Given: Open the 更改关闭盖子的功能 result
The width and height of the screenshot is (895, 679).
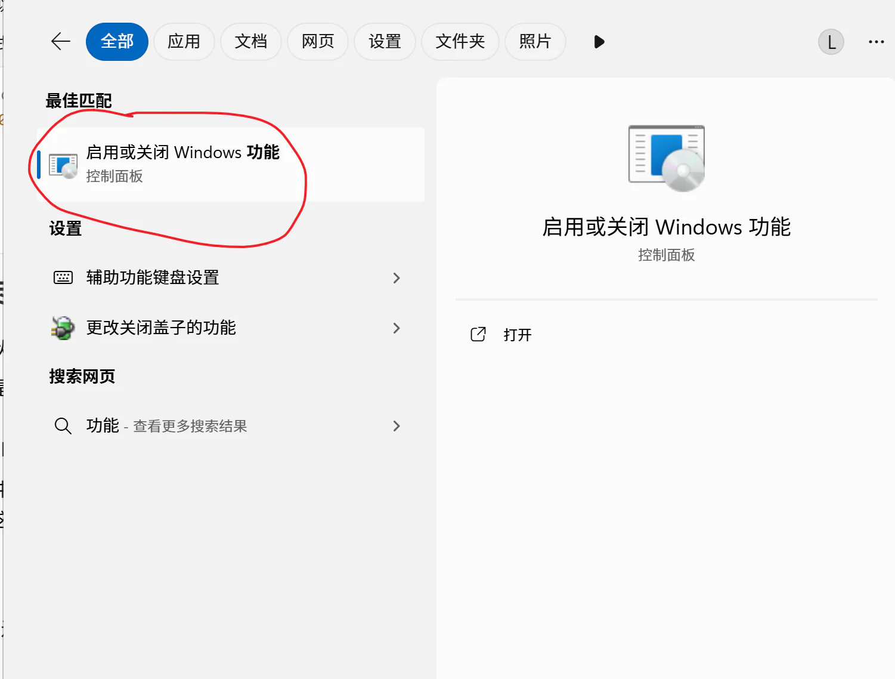Looking at the screenshot, I should click(231, 328).
